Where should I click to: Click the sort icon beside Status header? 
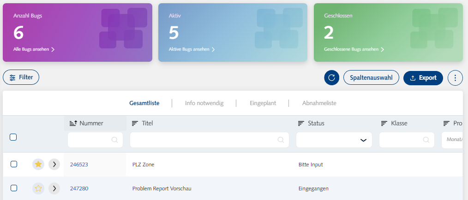(301, 124)
